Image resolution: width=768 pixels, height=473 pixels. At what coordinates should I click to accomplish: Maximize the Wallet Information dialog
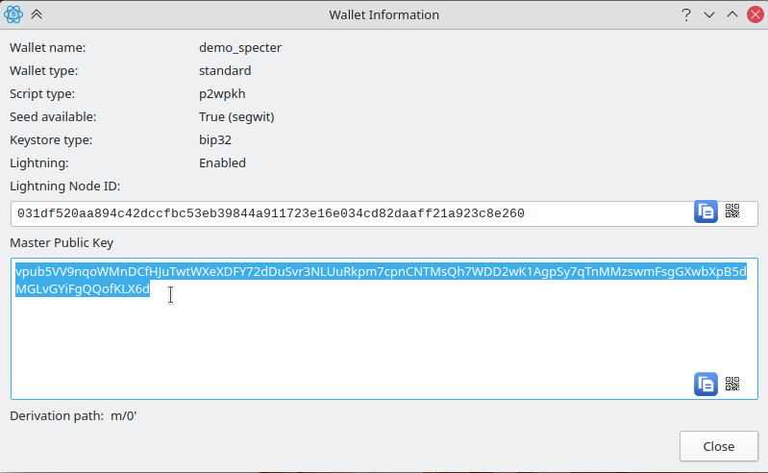pos(731,14)
